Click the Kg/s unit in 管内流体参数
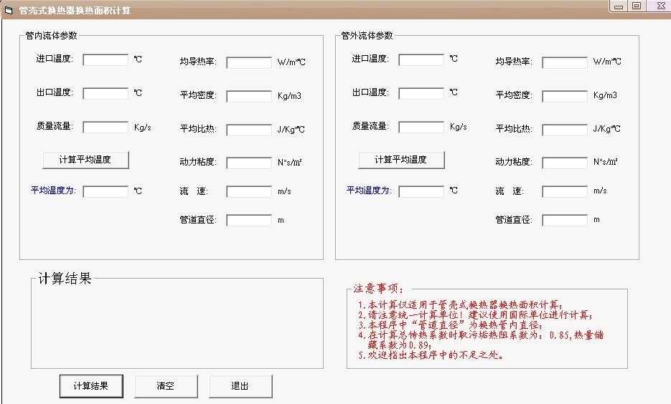This screenshot has height=404, width=671. [x=143, y=128]
